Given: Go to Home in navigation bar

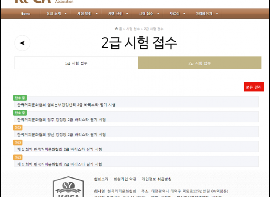Looking at the screenshot, I should tap(25, 14).
